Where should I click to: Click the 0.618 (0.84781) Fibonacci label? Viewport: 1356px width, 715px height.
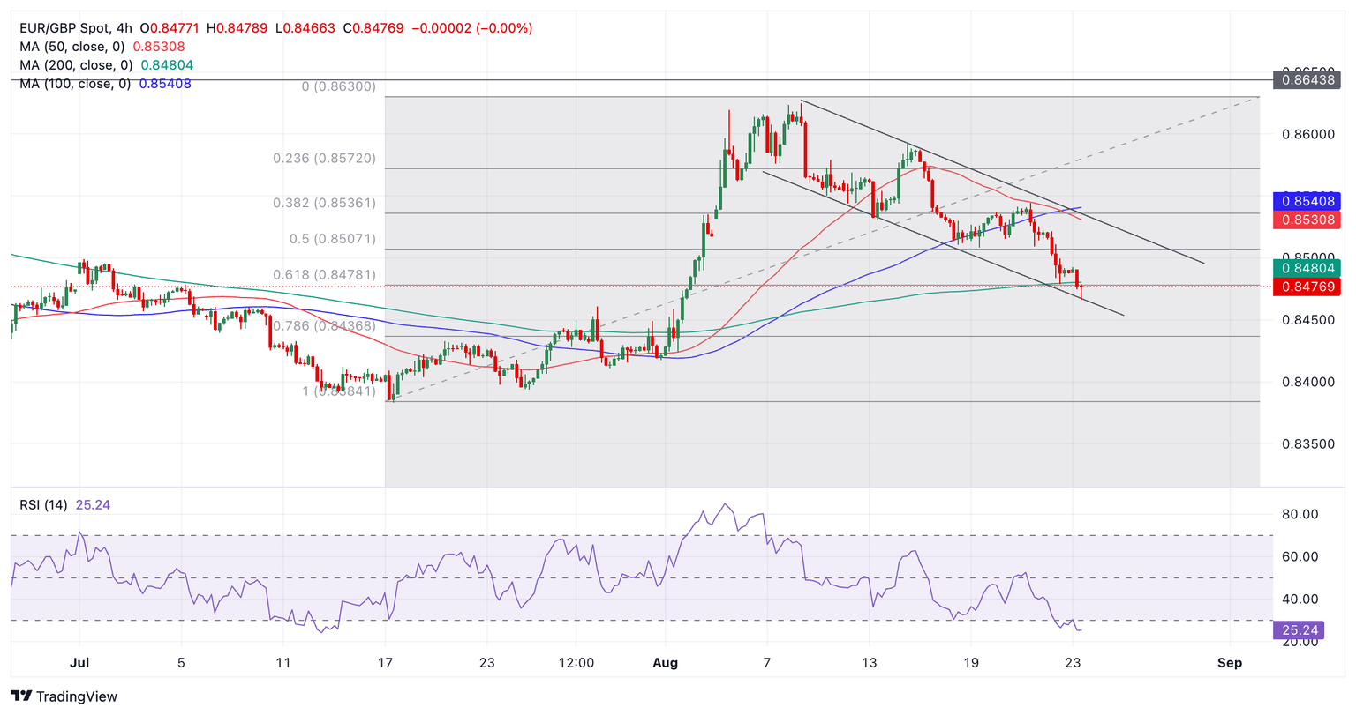coord(324,275)
